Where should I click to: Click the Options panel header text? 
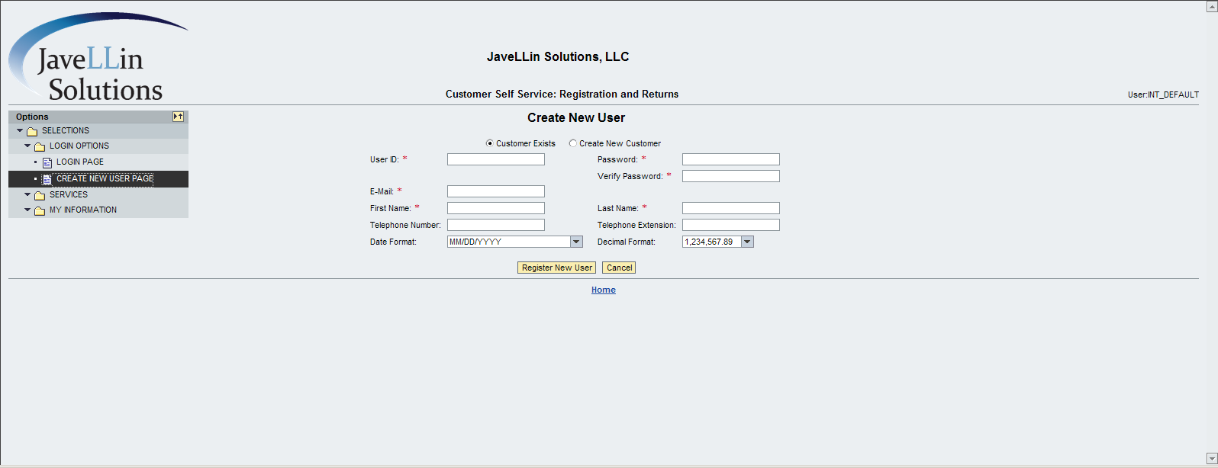32,117
